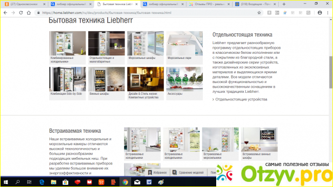The height and width of the screenshot is (187, 333).
Task: Open Chrome three-dot menu
Action: point(328,13)
